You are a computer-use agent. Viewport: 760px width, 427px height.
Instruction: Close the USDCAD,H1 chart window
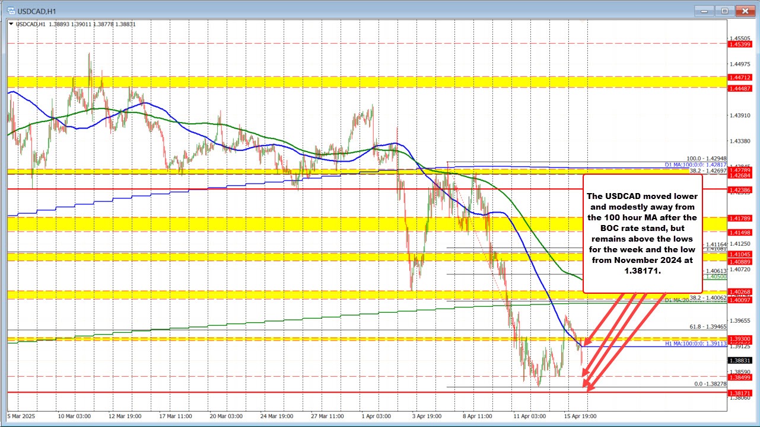(x=745, y=10)
